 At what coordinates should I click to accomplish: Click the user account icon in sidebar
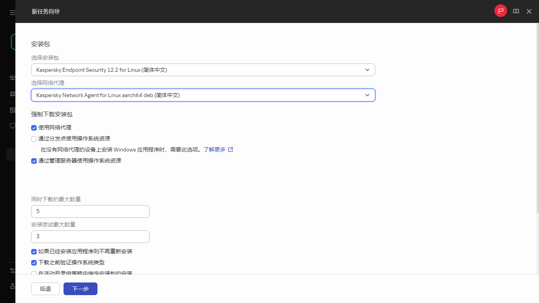click(12, 286)
